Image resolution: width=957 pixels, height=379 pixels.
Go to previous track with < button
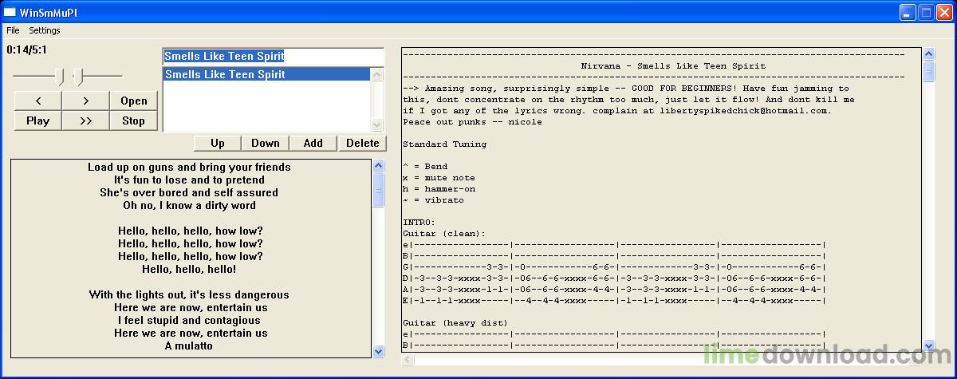[x=38, y=101]
